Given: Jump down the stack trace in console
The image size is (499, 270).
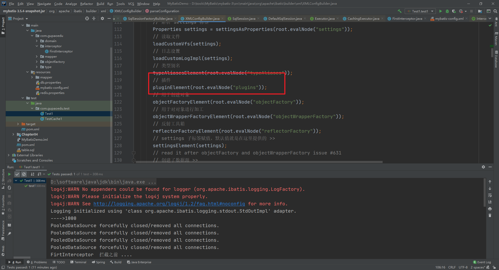Looking at the screenshot, I should [x=490, y=188].
